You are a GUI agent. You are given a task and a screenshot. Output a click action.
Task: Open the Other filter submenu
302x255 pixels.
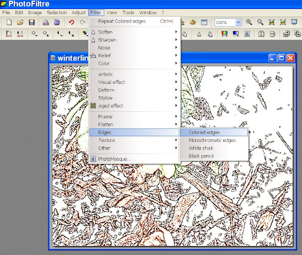point(134,148)
